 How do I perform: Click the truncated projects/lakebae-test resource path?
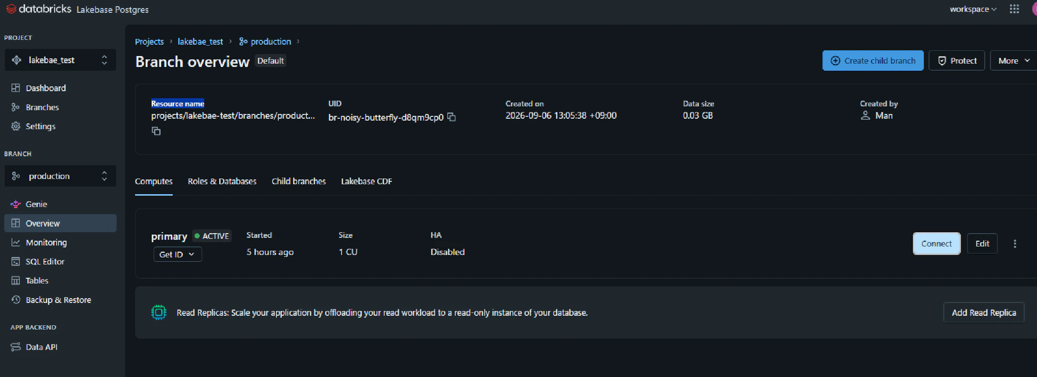tap(233, 116)
